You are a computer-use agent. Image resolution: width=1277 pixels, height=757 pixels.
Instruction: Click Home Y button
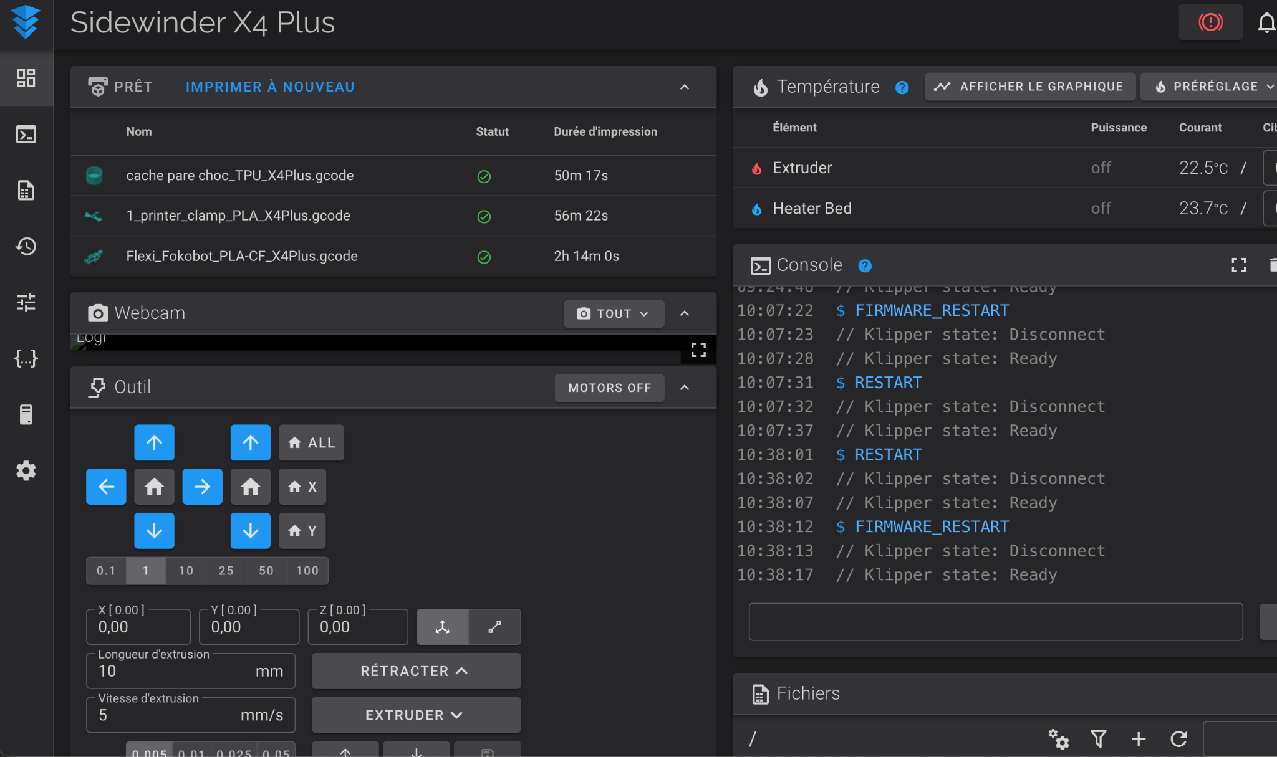[x=302, y=531]
